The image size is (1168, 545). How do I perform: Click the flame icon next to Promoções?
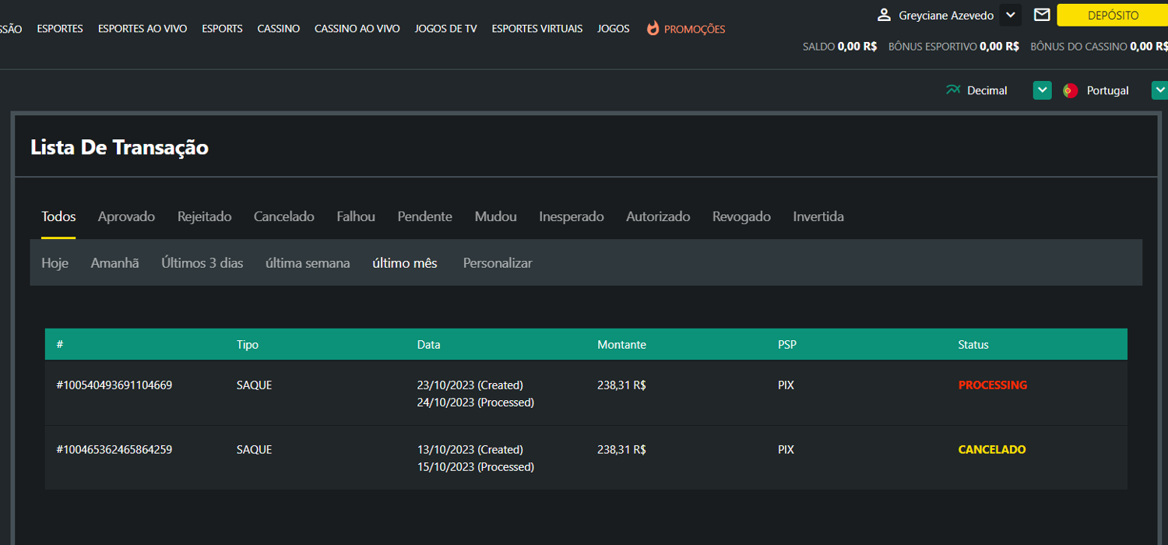tap(653, 29)
